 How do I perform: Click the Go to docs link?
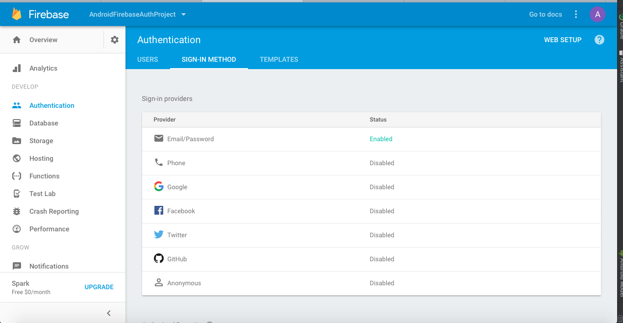[x=546, y=14]
